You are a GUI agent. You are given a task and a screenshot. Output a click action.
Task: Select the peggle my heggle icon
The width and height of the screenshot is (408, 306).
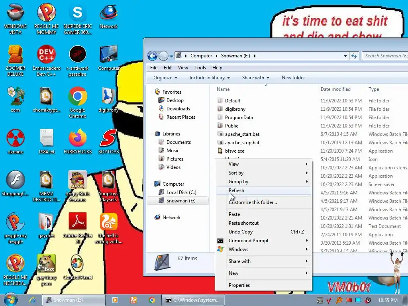(x=16, y=228)
